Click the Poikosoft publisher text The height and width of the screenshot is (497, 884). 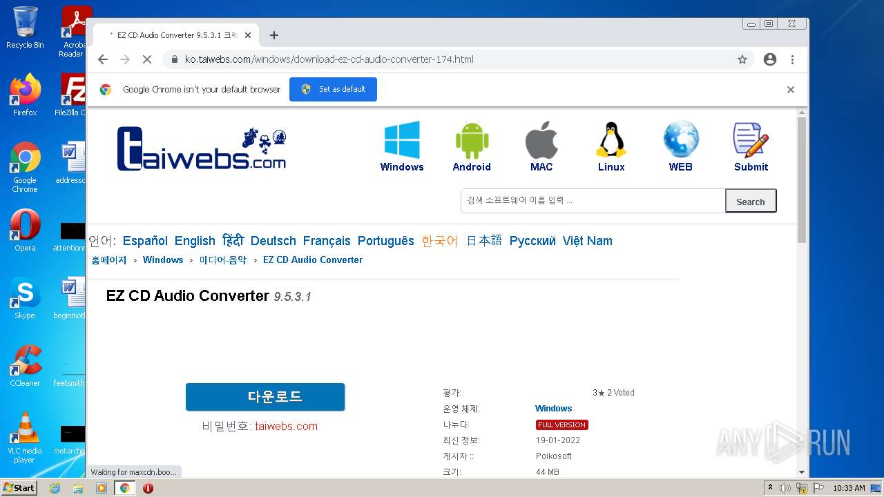[x=554, y=456]
